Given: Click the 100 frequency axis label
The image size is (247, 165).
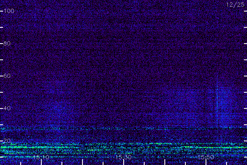Looking at the screenshot, I should point(9,11).
